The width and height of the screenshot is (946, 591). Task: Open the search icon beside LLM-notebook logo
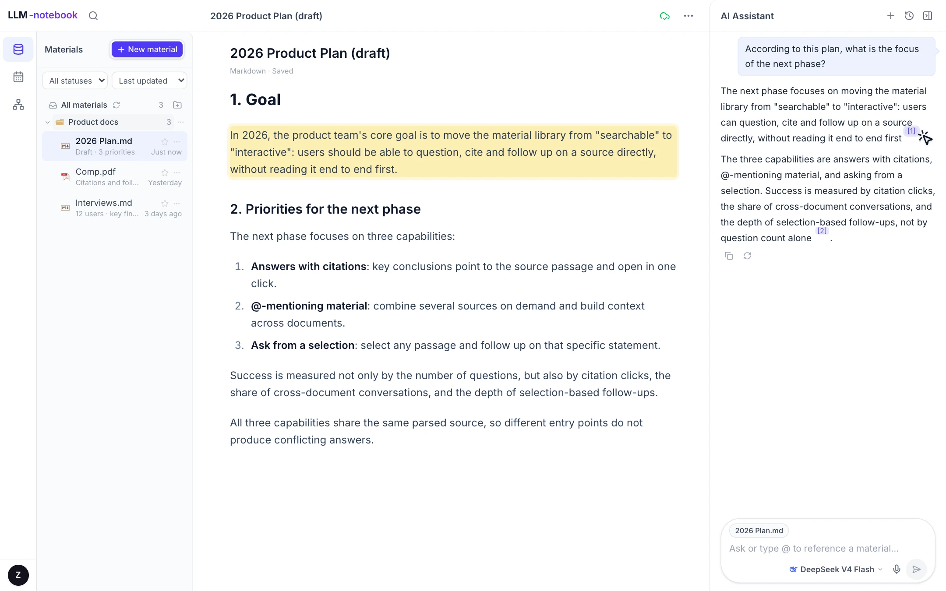coord(93,16)
